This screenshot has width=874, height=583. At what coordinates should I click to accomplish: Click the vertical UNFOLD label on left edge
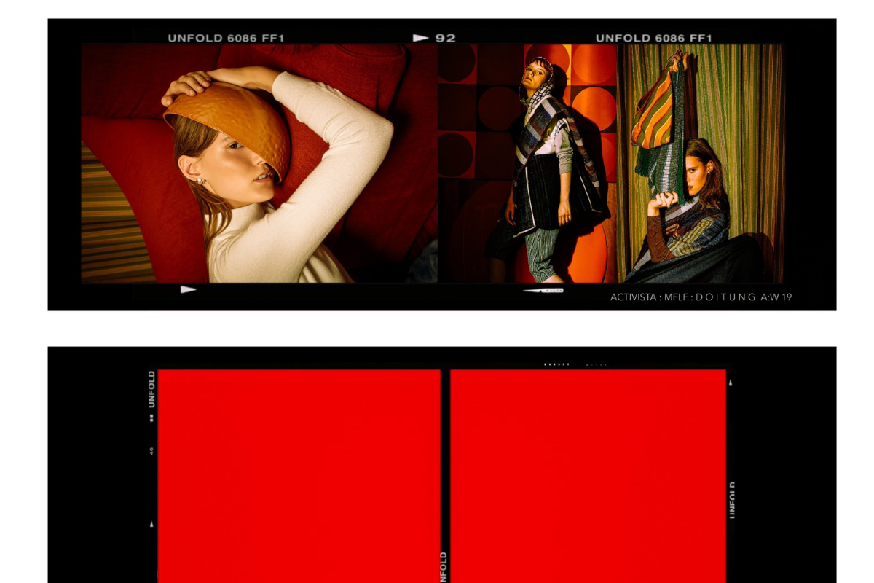click(151, 389)
